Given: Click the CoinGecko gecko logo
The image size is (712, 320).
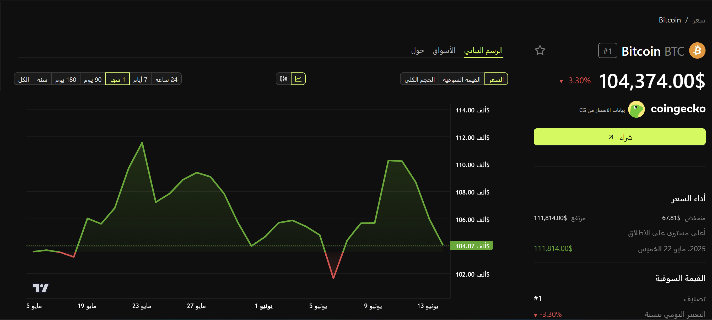Looking at the screenshot, I should [x=636, y=110].
